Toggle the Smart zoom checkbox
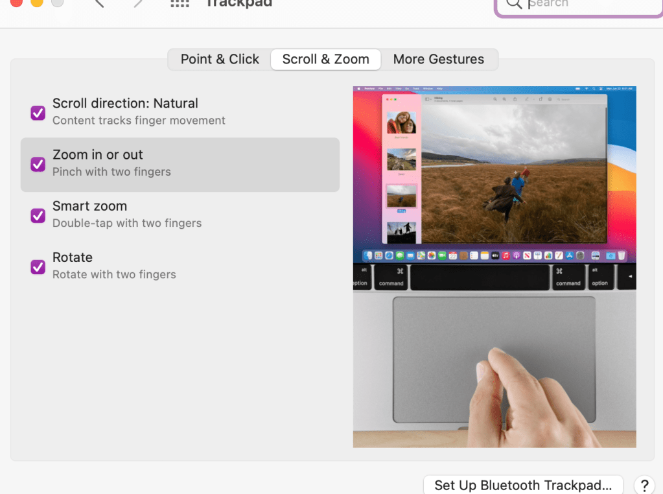663x494 pixels. pos(38,215)
